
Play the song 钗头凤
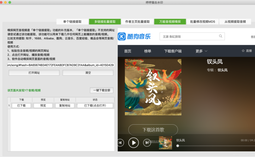(134, 143)
